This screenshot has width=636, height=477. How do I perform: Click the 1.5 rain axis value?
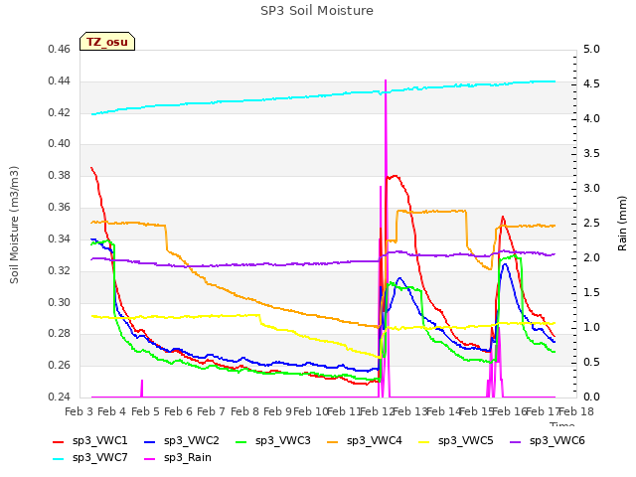click(592, 293)
